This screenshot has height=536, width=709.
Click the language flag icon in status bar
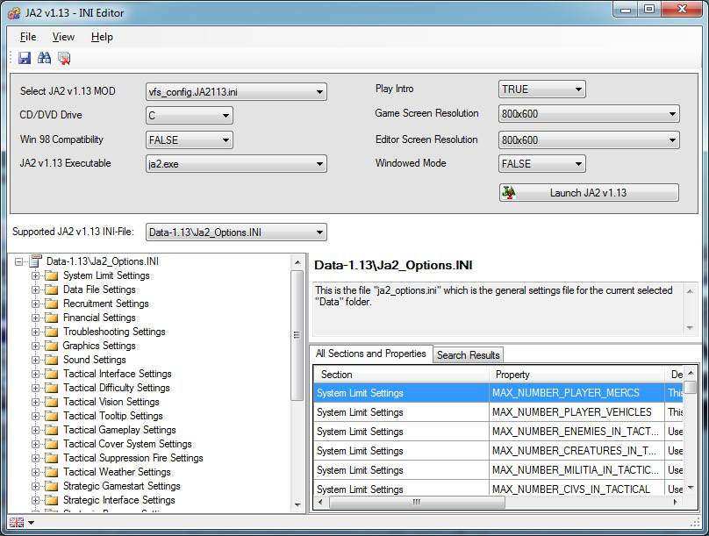[17, 523]
